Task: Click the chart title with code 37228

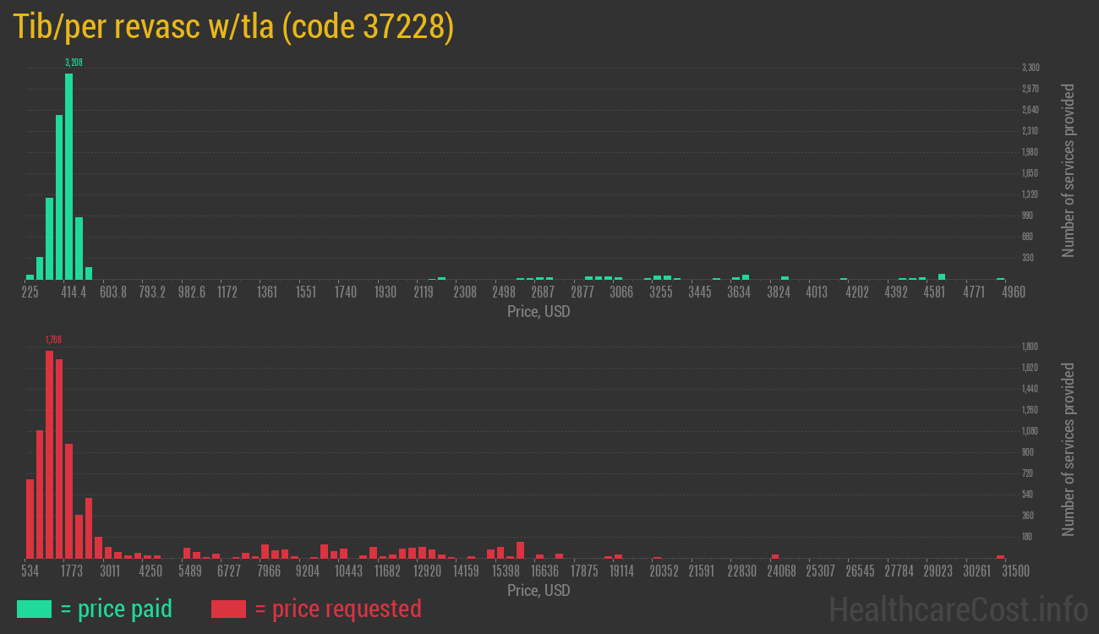Action: tap(233, 27)
